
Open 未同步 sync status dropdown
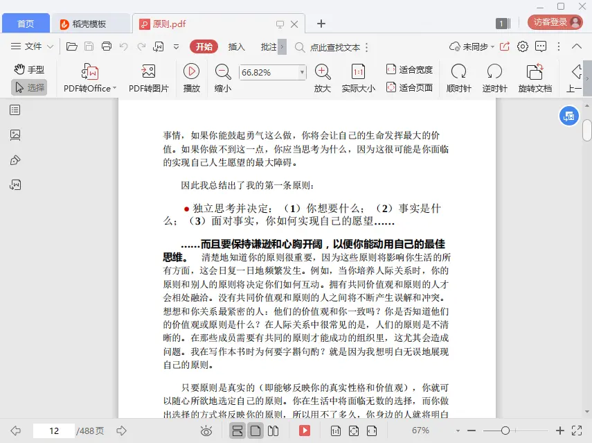pos(472,47)
